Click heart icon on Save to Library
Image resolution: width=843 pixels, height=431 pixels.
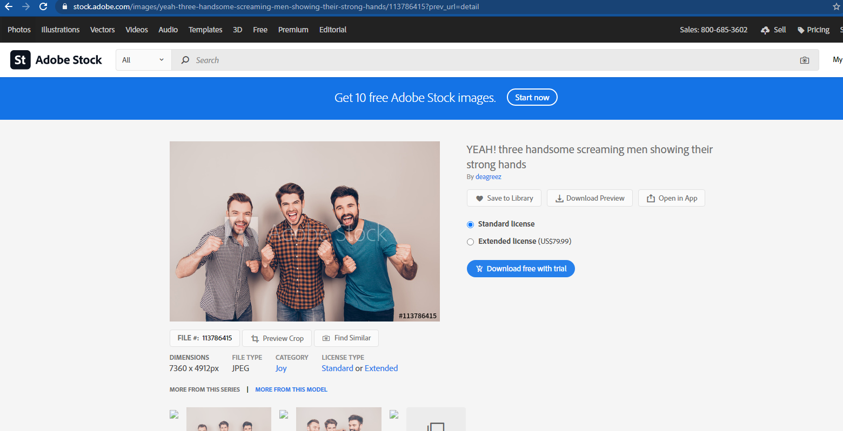point(479,199)
